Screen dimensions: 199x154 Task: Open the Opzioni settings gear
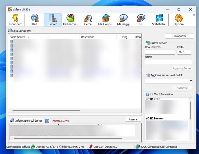coord(178,20)
